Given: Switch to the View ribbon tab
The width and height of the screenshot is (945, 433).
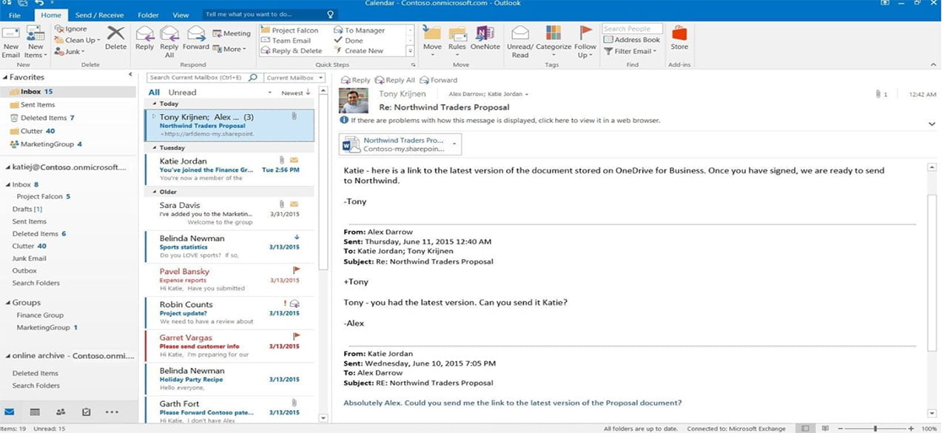Looking at the screenshot, I should 181,15.
